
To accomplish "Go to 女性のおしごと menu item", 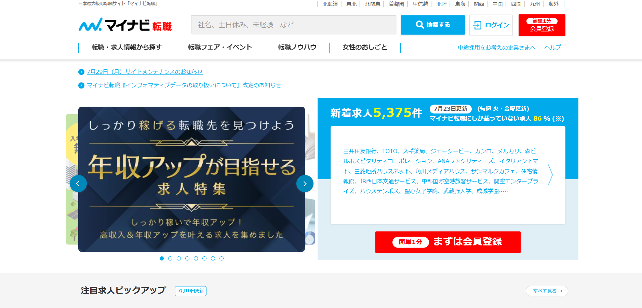I will 365,47.
